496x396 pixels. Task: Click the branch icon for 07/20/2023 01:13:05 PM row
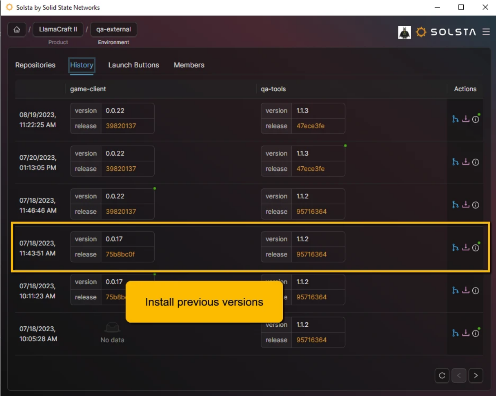[455, 162]
